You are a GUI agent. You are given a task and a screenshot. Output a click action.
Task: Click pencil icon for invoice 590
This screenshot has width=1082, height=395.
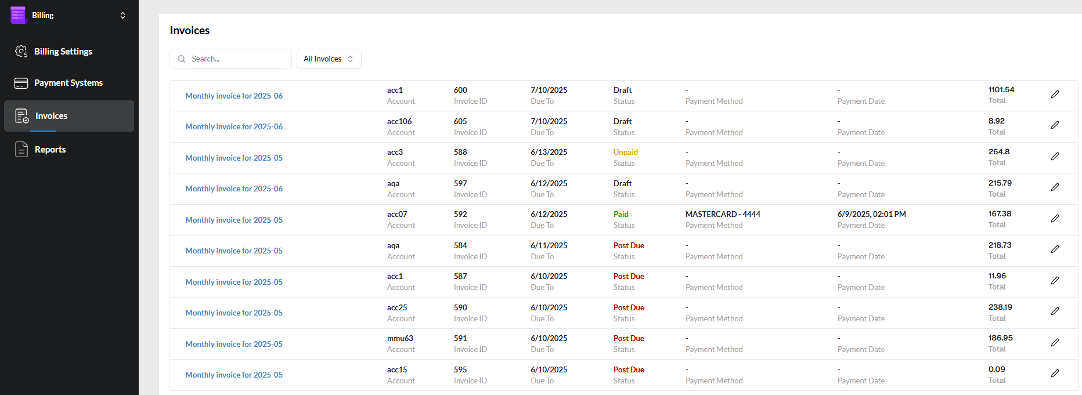pyautogui.click(x=1055, y=311)
